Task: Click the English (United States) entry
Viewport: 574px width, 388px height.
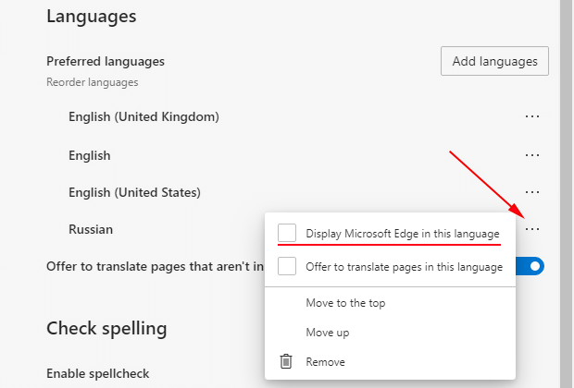Action: (134, 192)
